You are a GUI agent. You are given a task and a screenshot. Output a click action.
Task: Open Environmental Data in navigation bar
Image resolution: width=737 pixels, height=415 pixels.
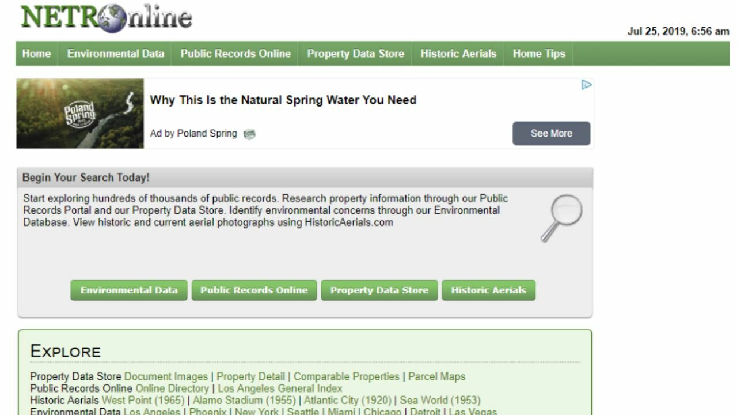coord(115,54)
